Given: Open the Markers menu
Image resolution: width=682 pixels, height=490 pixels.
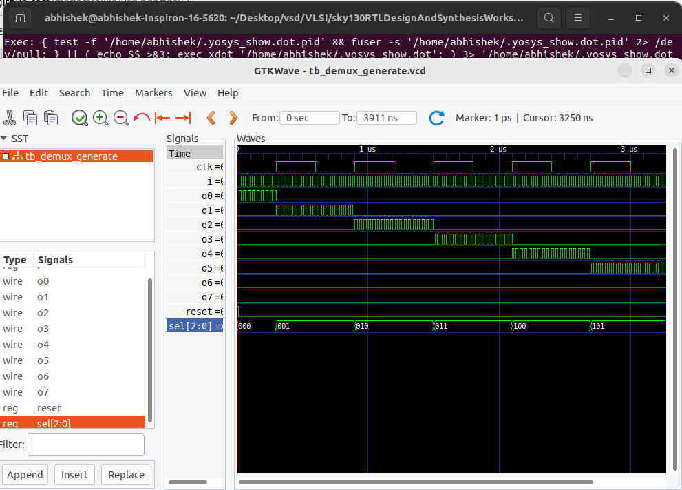Looking at the screenshot, I should click(x=153, y=92).
